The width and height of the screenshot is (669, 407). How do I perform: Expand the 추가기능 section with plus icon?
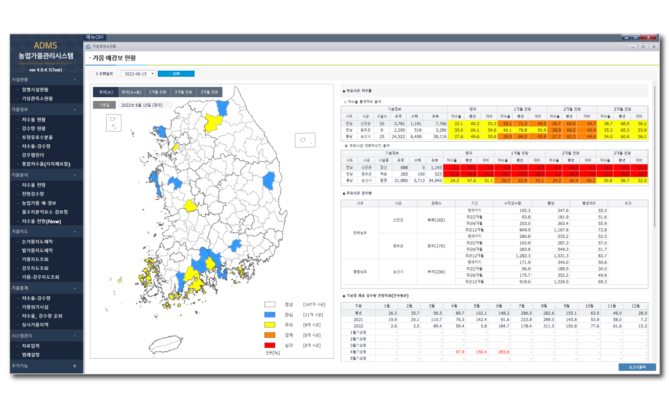[75, 366]
